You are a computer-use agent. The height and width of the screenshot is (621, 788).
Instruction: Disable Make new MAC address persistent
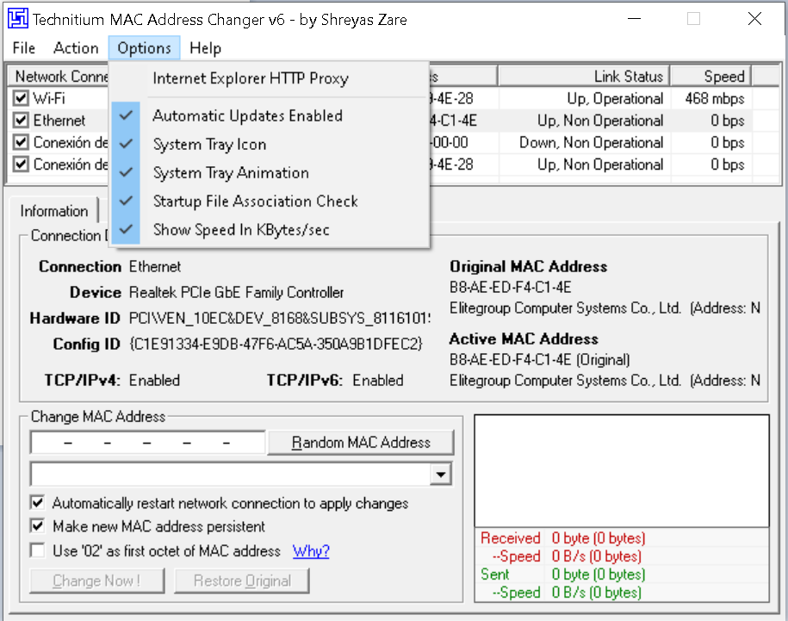coord(37,526)
